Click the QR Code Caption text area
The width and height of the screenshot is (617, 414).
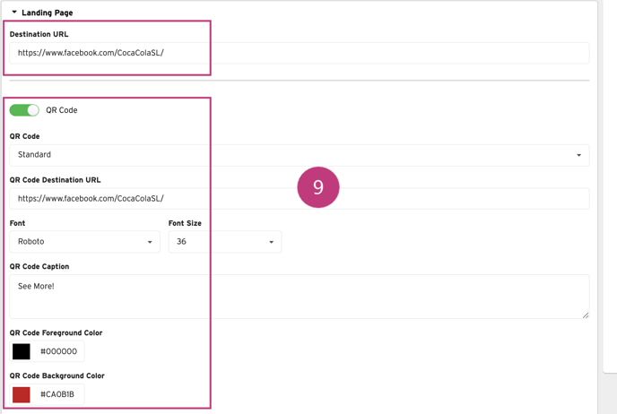tap(299, 297)
